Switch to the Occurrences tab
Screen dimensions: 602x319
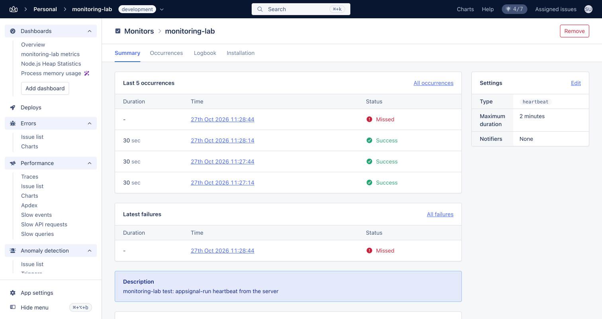pyautogui.click(x=166, y=53)
